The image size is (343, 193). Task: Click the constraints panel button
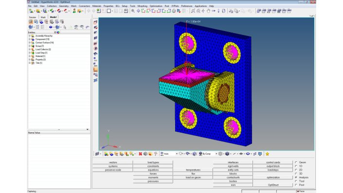click(x=153, y=166)
